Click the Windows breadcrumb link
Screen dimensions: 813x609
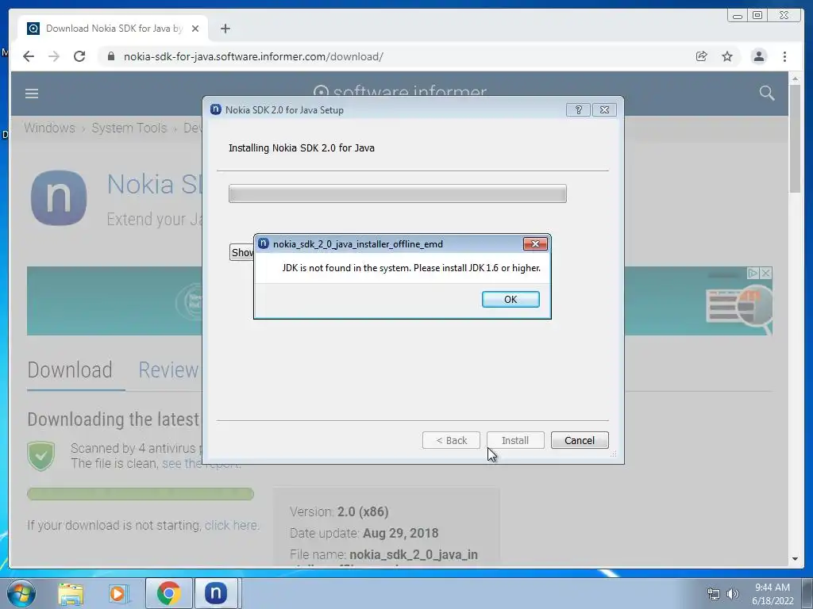[49, 128]
